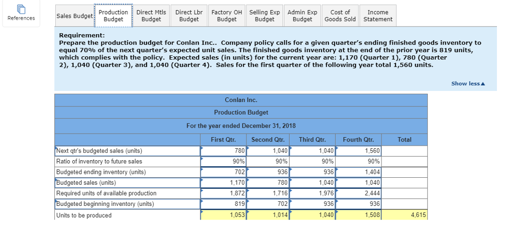Select Third Qtr. required units cell 1,976
Image resolution: width=514 pixels, height=229 pixels.
pyautogui.click(x=313, y=193)
